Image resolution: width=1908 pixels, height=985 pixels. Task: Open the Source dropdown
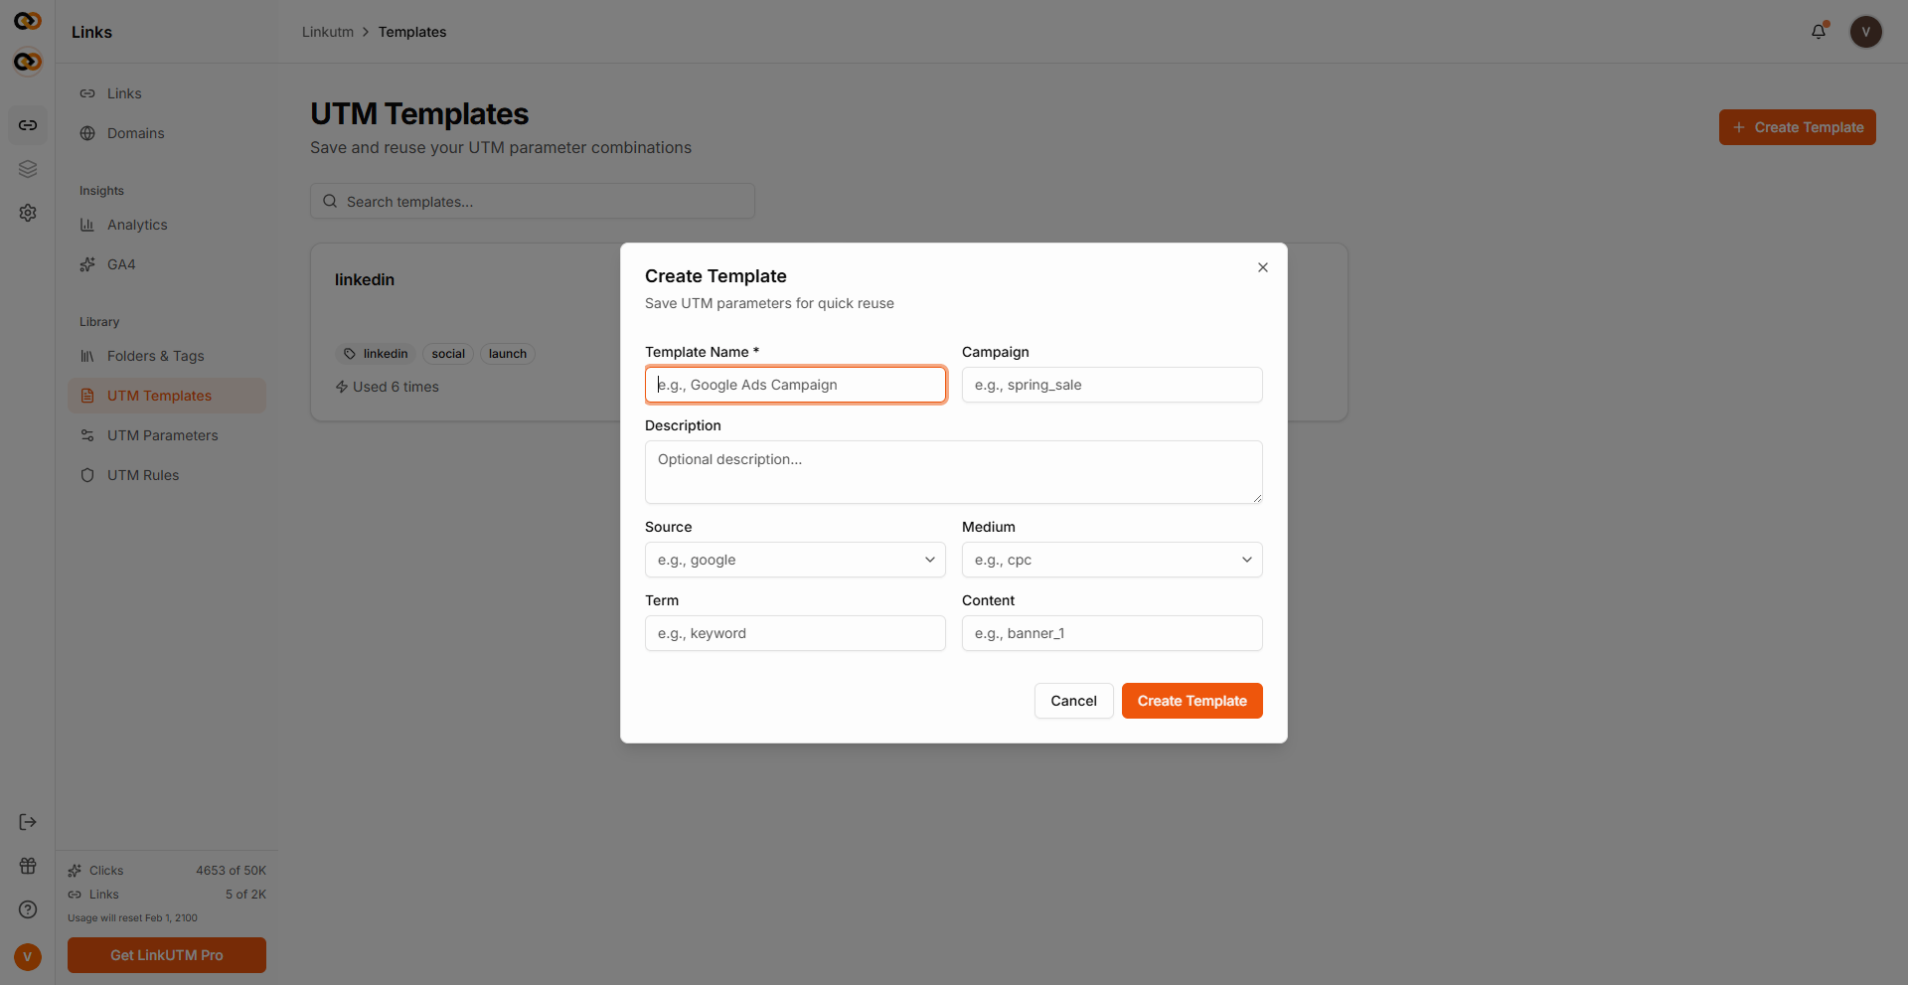[795, 560]
